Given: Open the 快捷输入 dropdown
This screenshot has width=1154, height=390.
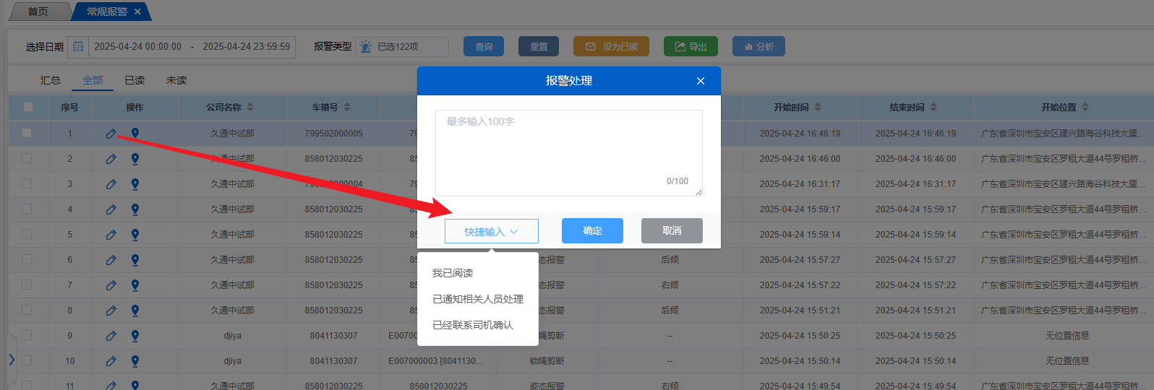Looking at the screenshot, I should [491, 231].
